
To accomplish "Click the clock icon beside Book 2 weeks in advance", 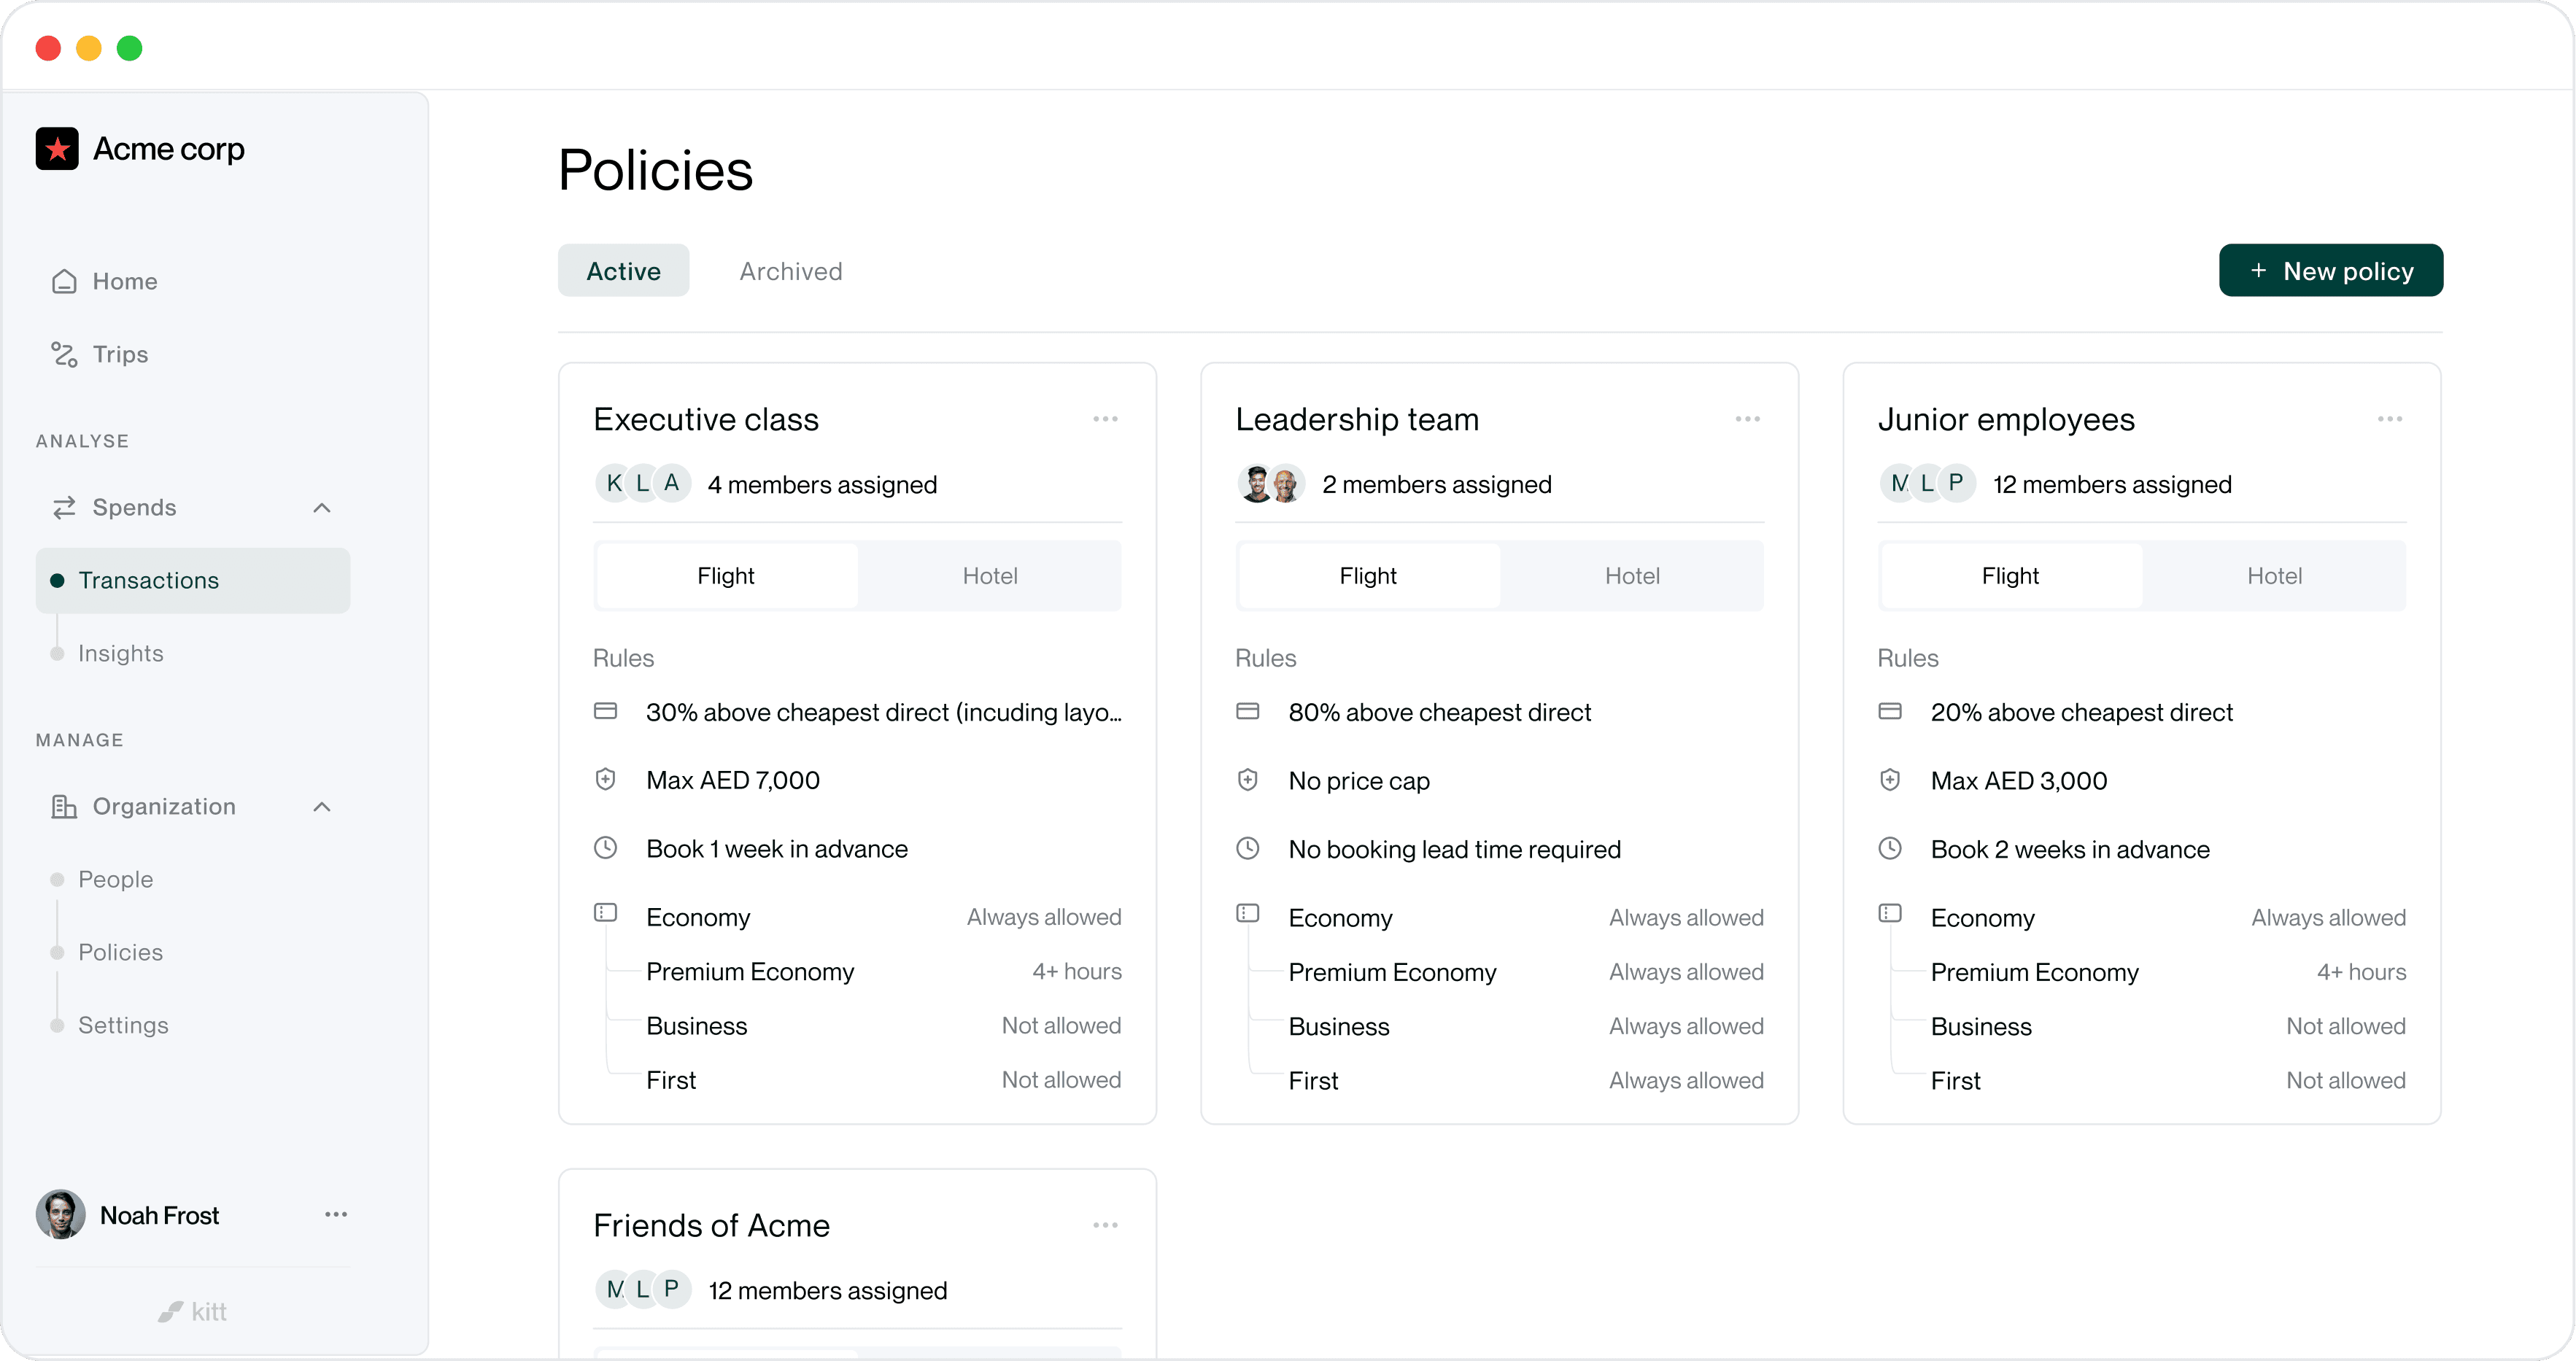I will 1890,849.
